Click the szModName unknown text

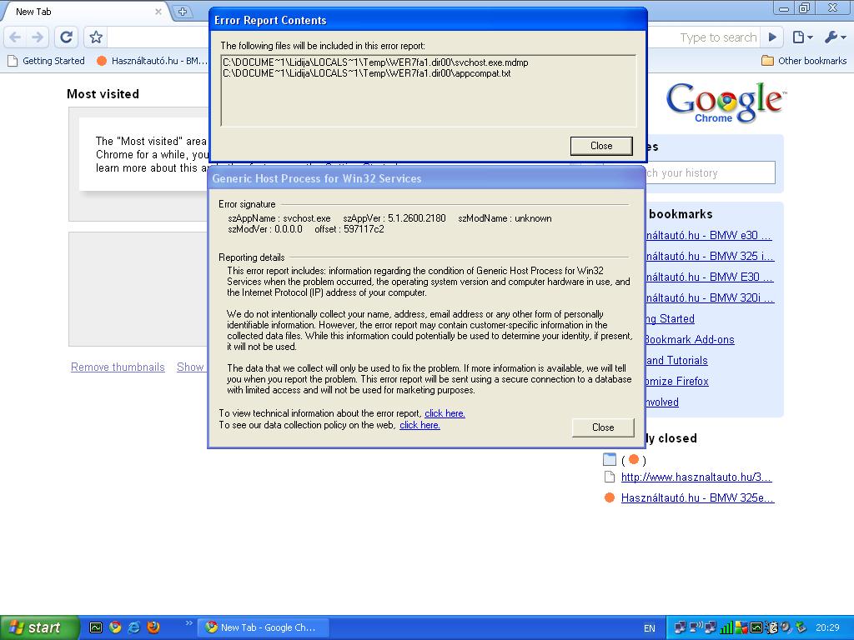(x=505, y=218)
